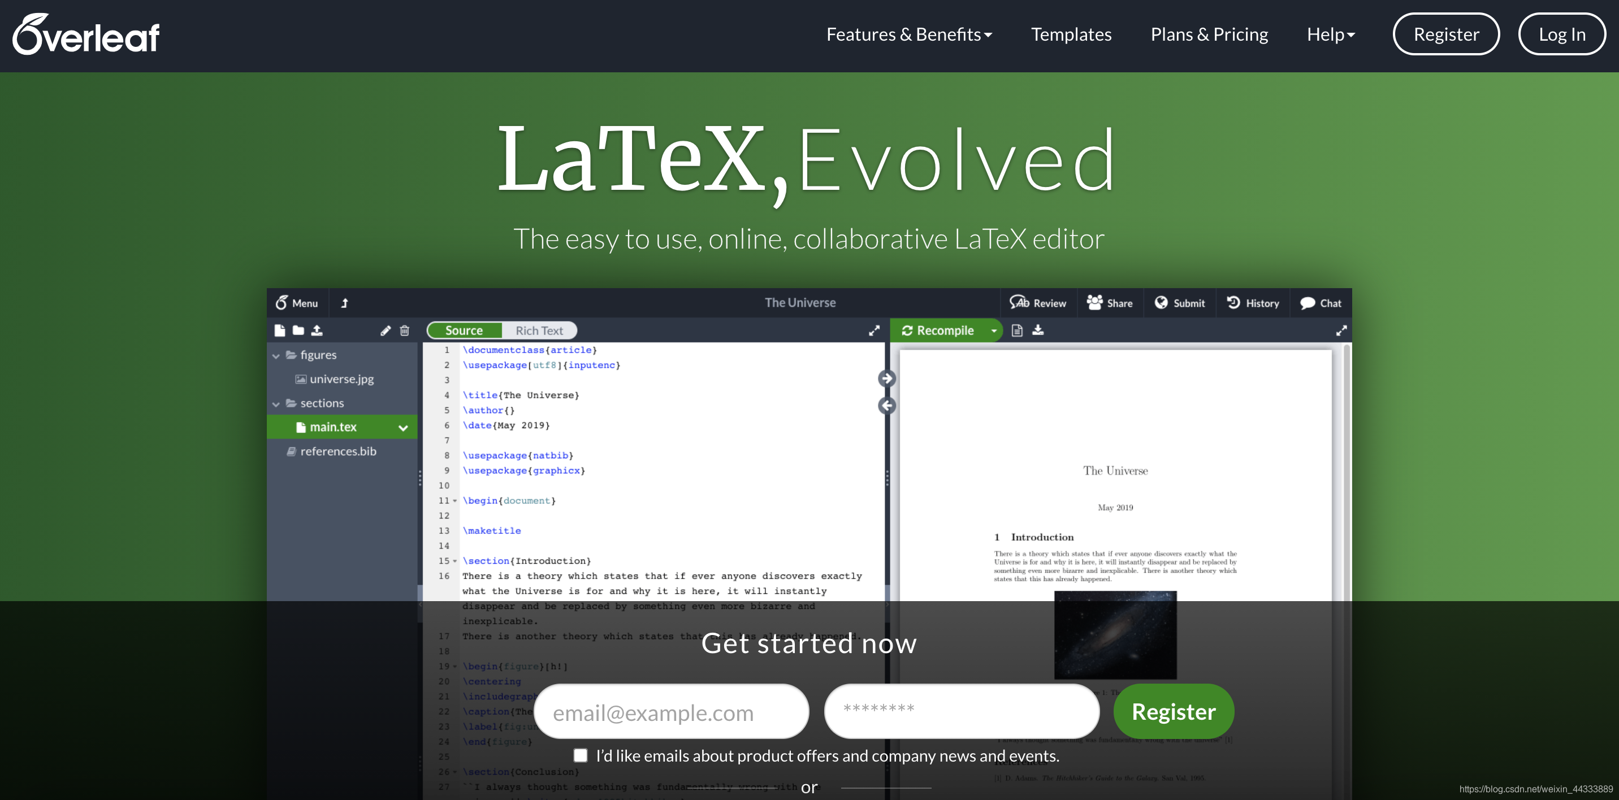Switch to Rich Text editing mode
This screenshot has height=800, width=1619.
[x=539, y=331]
